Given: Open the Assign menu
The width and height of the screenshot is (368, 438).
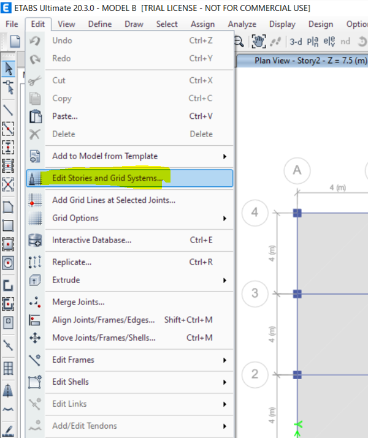Looking at the screenshot, I should point(203,24).
